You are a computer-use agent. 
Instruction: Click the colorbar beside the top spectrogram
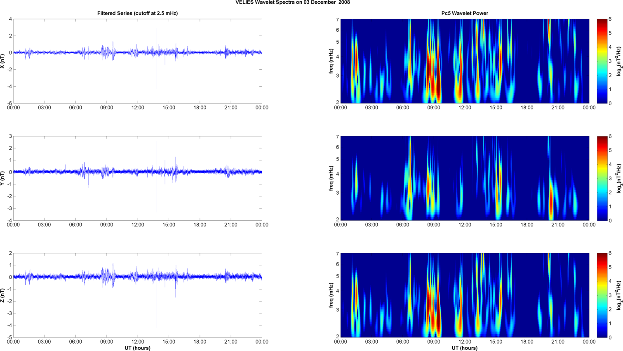coord(602,61)
